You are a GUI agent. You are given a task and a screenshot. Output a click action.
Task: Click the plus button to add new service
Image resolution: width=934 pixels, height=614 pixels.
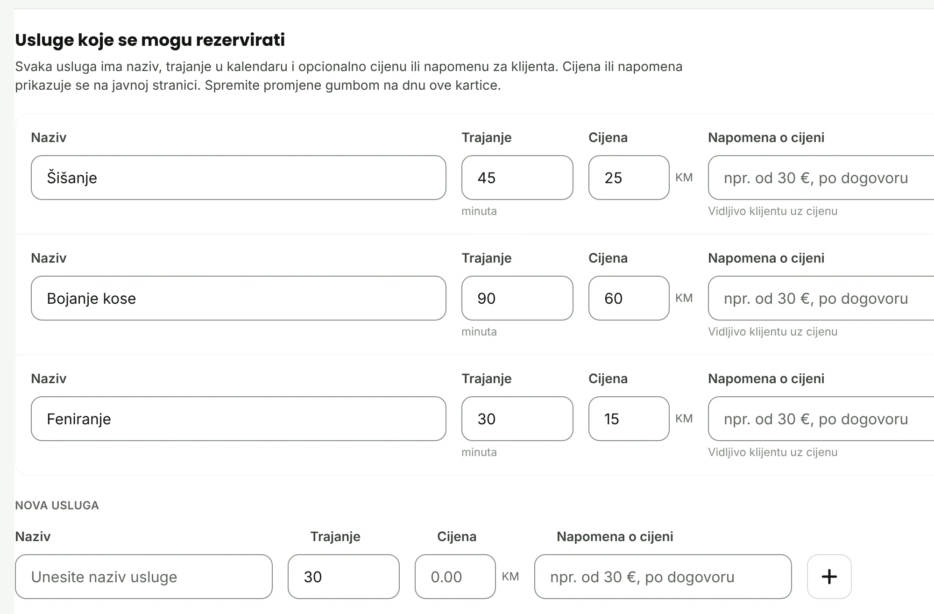click(829, 577)
